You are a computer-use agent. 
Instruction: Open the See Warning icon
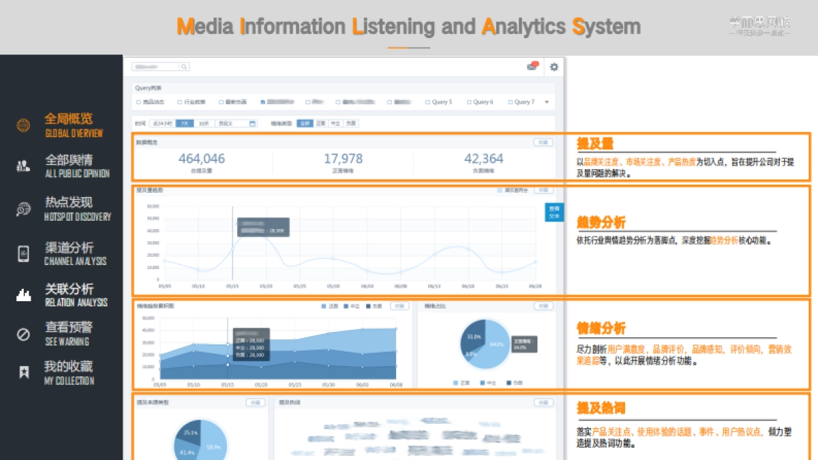point(24,334)
